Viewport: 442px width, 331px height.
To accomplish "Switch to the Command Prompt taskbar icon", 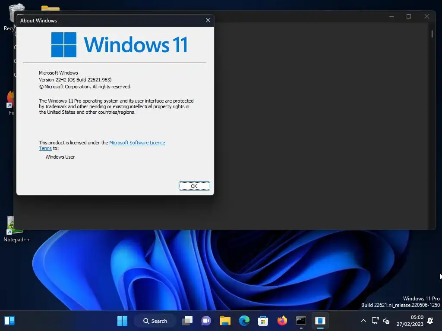I will [x=301, y=321].
